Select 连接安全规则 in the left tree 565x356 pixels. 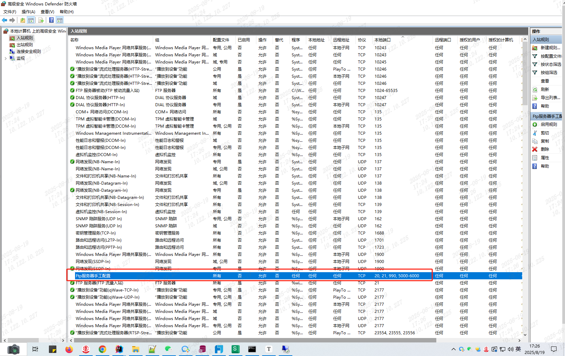point(29,52)
